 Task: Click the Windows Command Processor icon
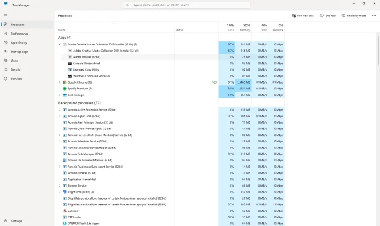point(70,76)
